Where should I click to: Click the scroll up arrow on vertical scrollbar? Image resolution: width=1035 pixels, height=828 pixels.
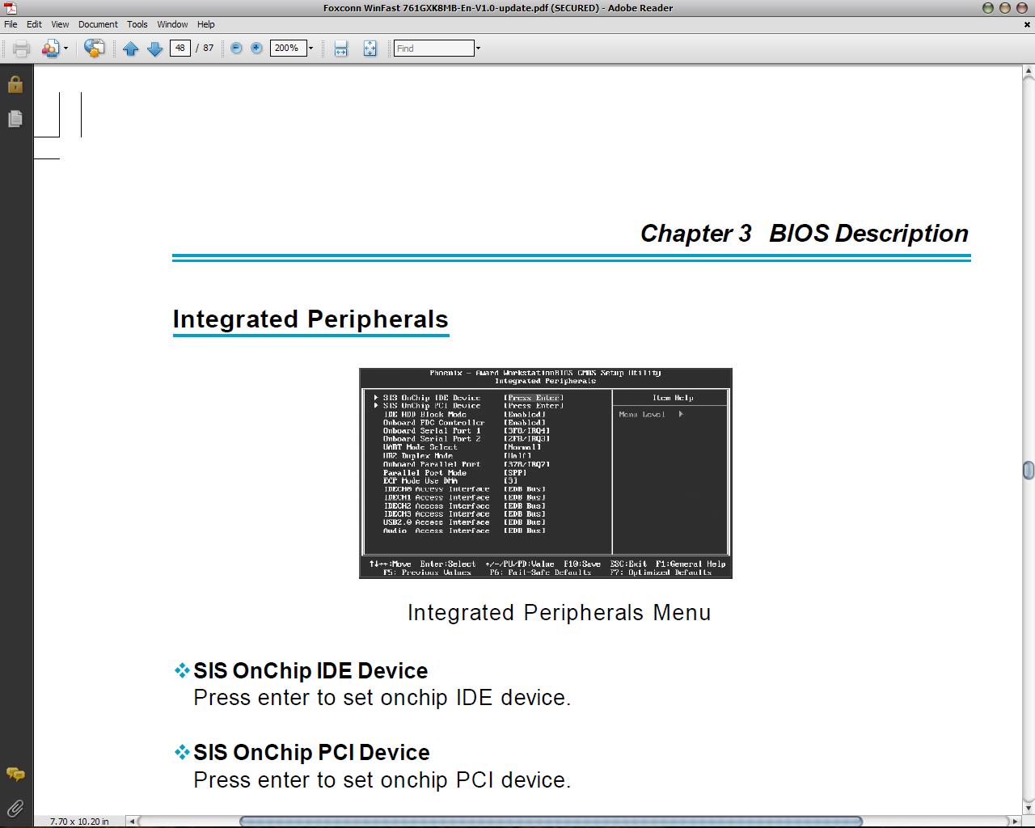[x=1029, y=73]
